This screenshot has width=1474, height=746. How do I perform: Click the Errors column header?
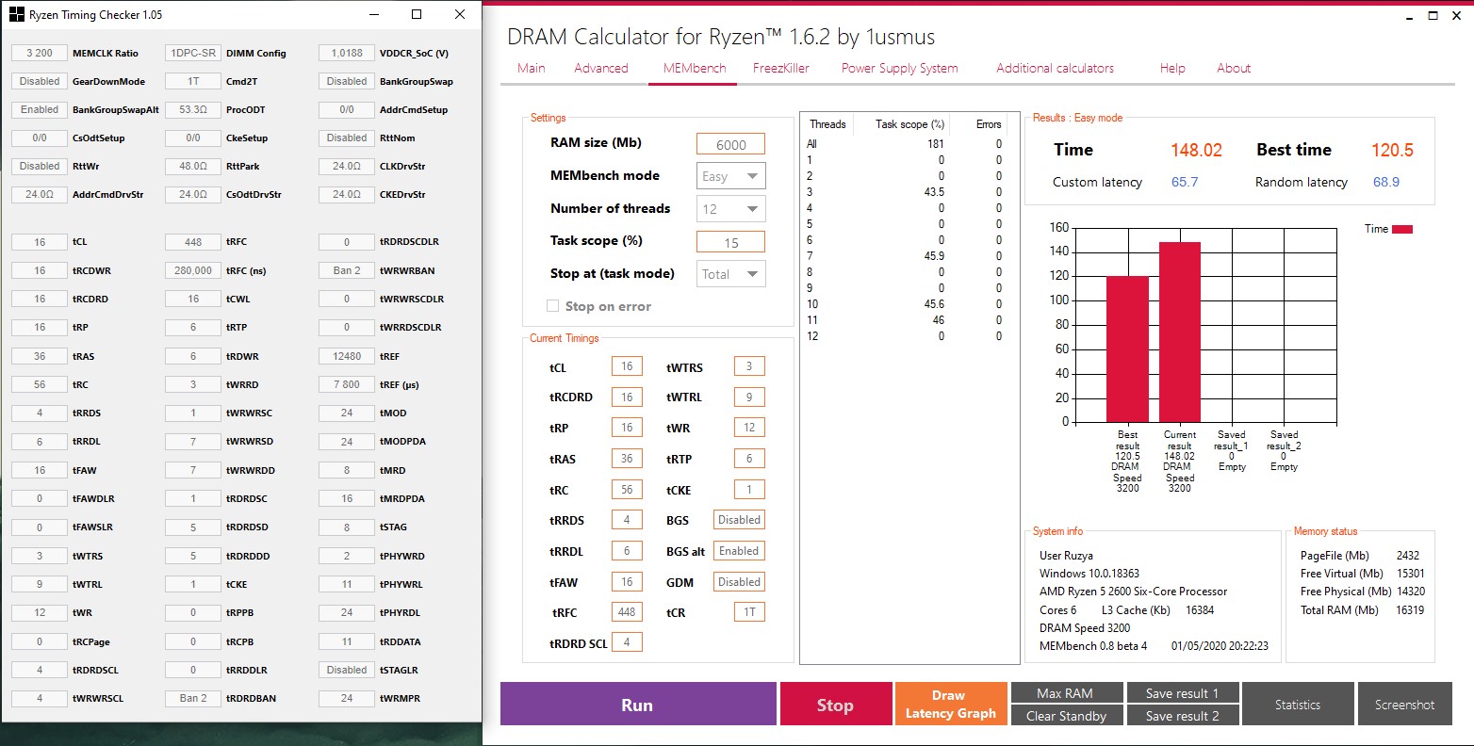[x=989, y=124]
